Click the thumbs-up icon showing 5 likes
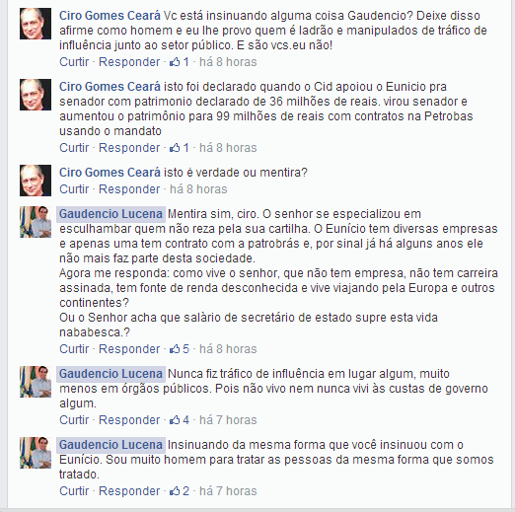Screen dimensions: 515x512 coord(175,349)
